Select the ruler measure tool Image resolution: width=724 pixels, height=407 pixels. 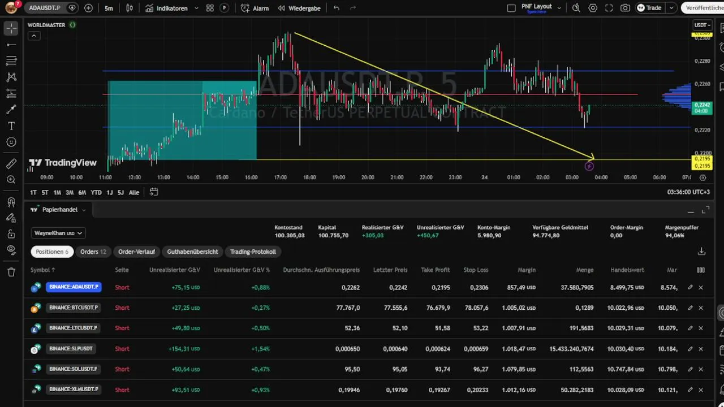coord(11,164)
